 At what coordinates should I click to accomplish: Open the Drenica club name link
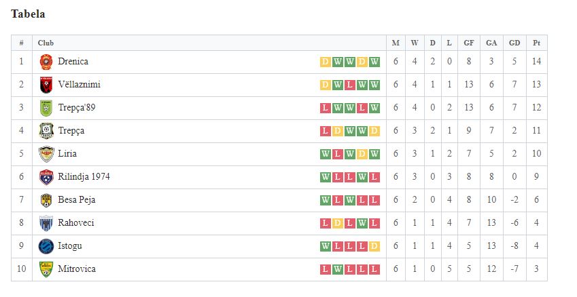pyautogui.click(x=73, y=61)
